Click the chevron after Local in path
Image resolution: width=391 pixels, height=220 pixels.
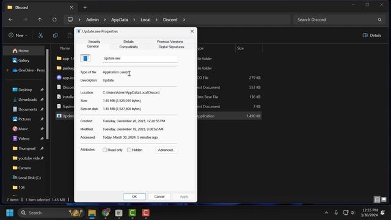coord(156,20)
